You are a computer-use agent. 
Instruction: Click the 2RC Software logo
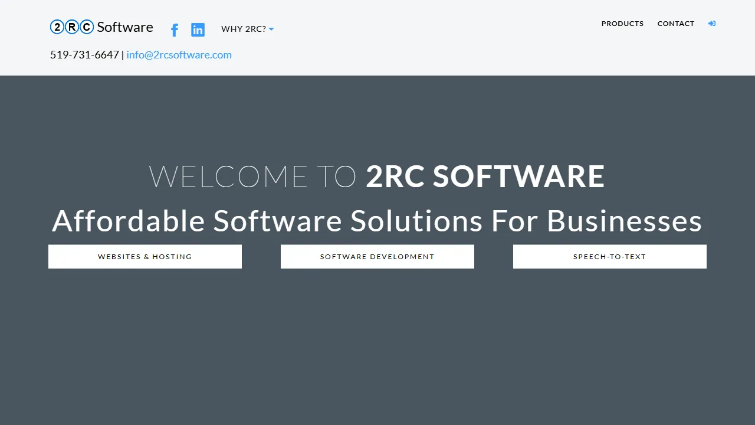[x=101, y=27]
